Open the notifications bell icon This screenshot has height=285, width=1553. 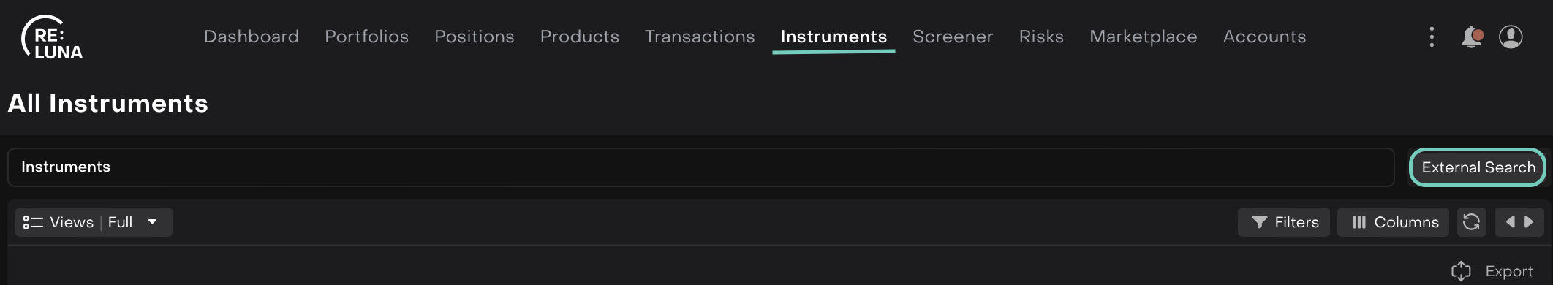(1472, 37)
